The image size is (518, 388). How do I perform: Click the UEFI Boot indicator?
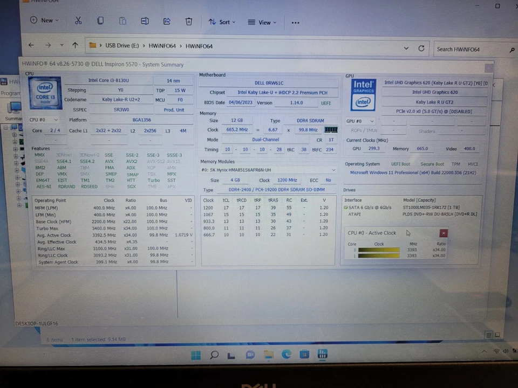(400, 164)
